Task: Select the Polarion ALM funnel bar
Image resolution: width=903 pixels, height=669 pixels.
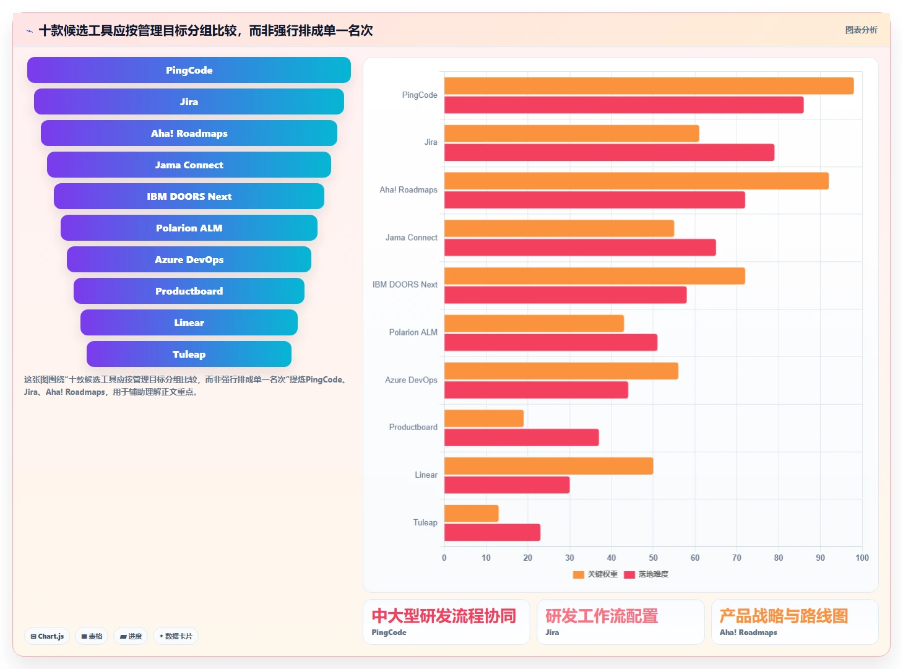Action: pyautogui.click(x=189, y=228)
